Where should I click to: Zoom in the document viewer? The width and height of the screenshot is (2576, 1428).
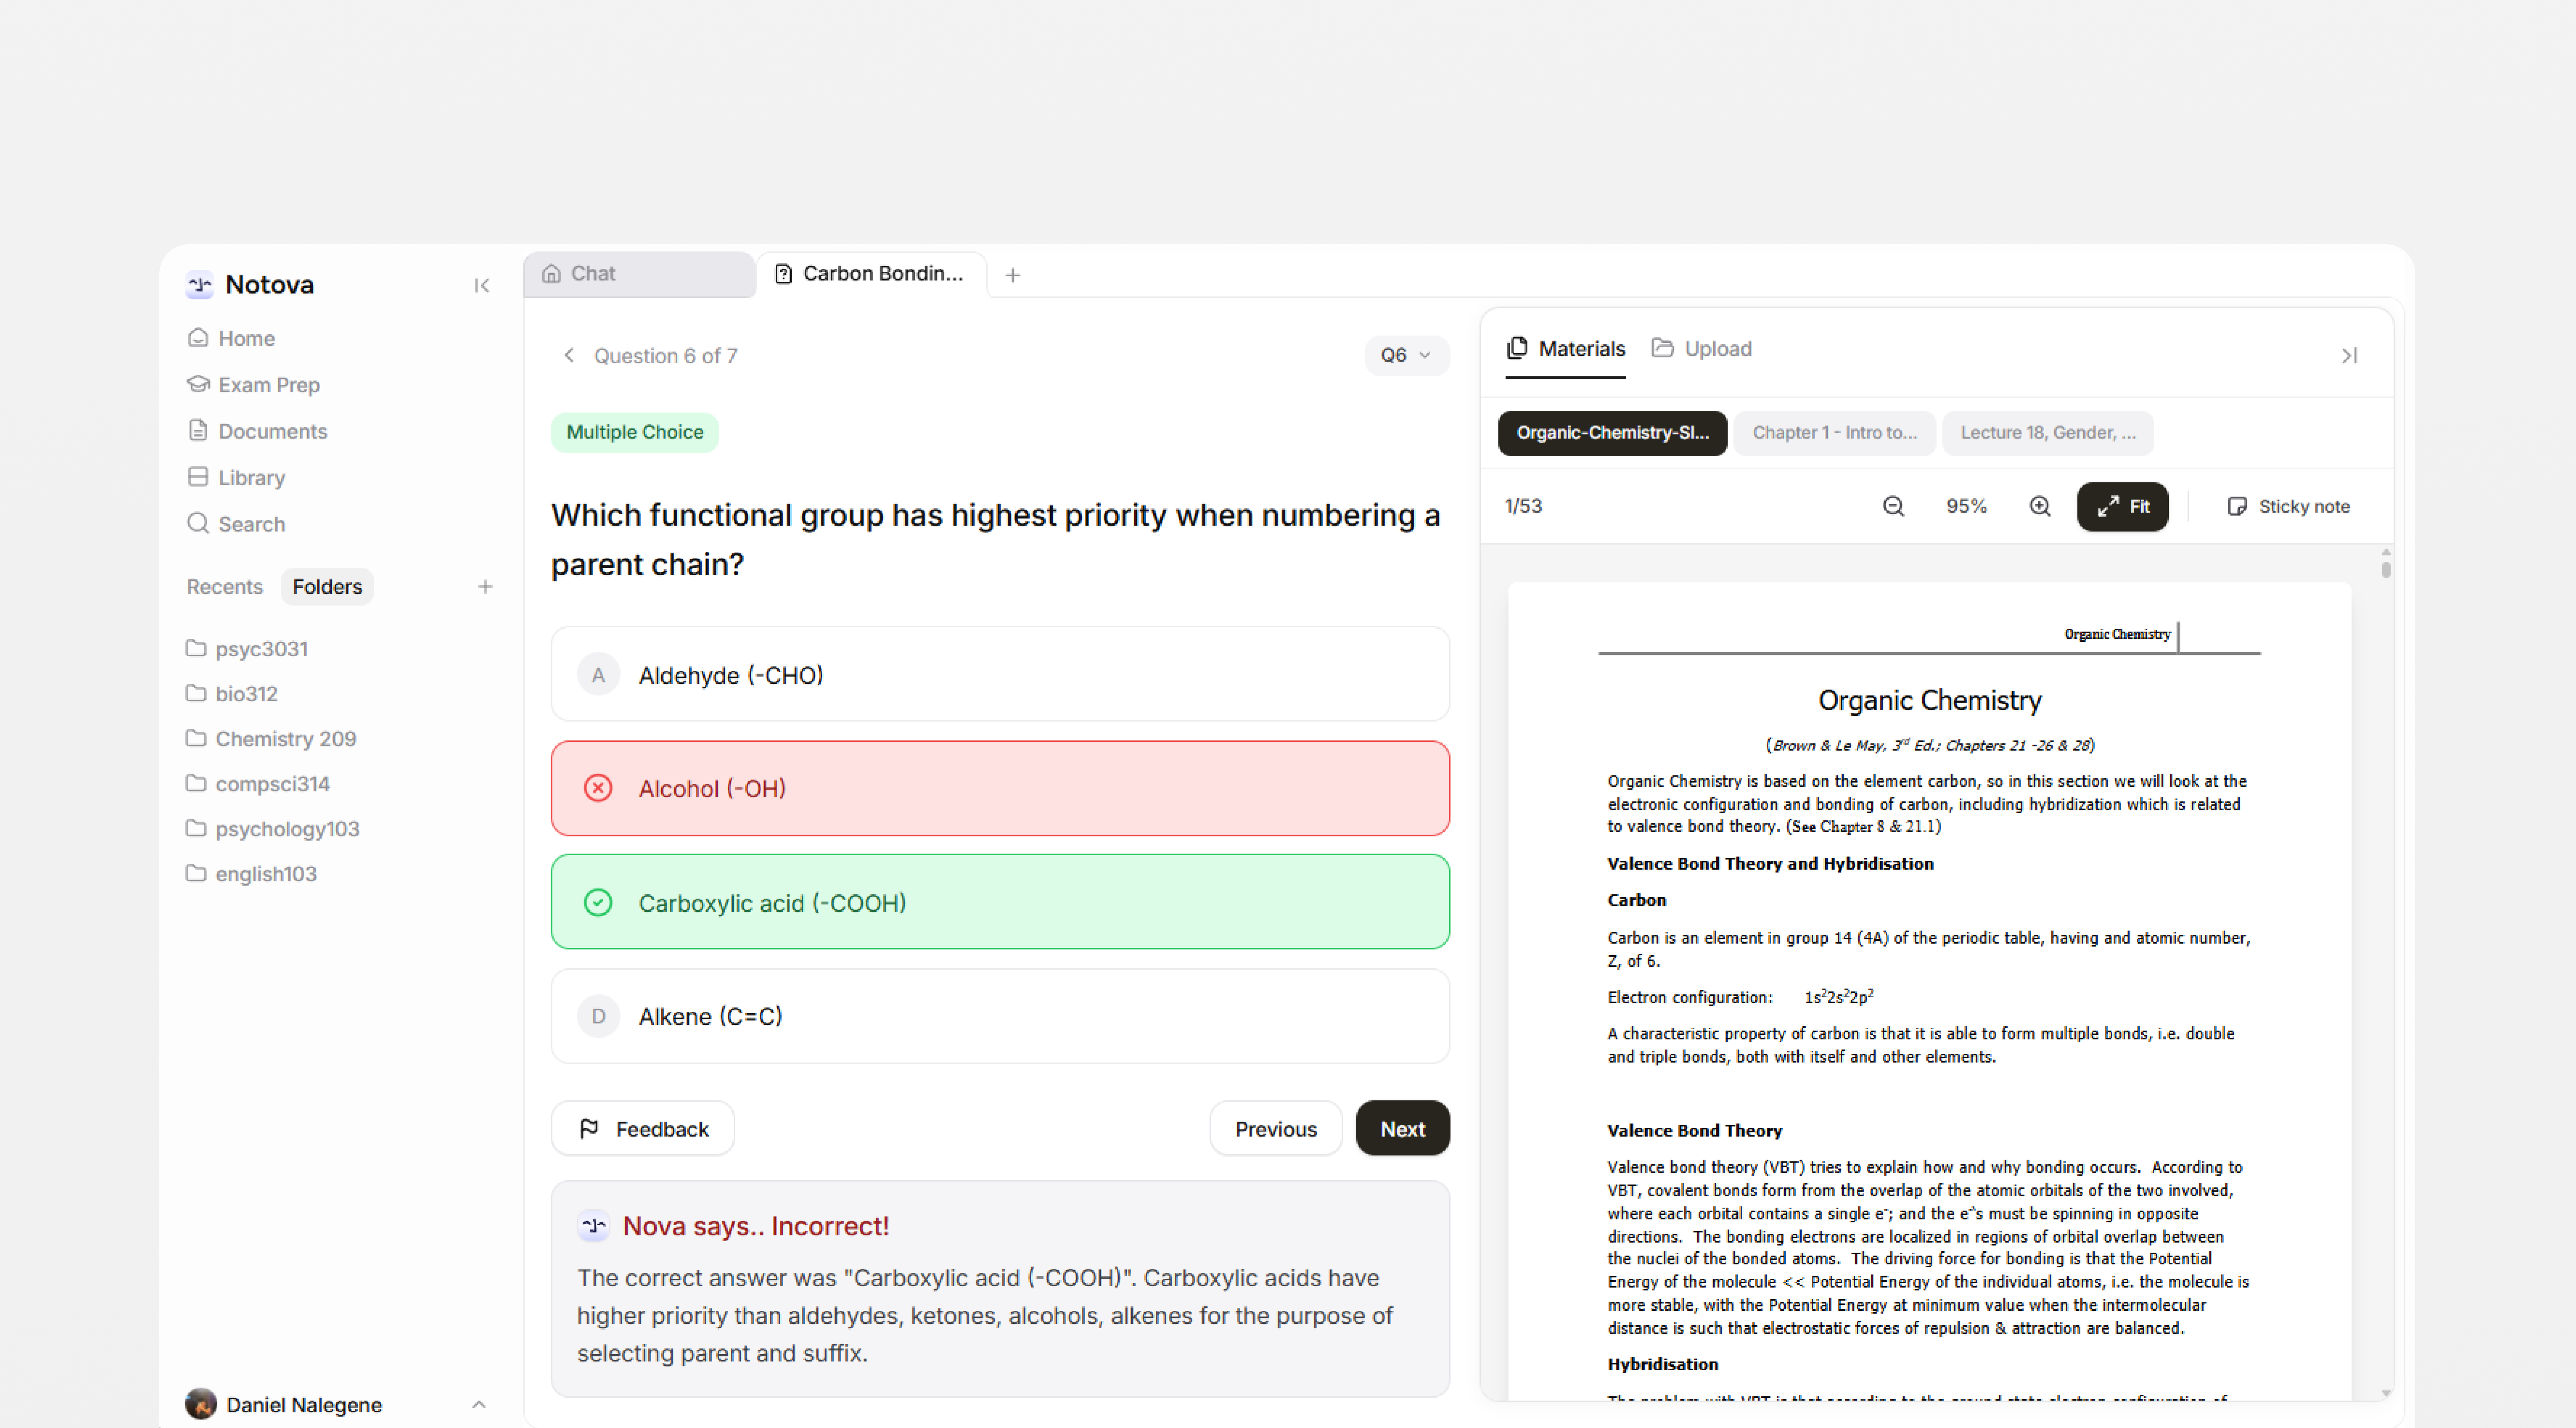pyautogui.click(x=2040, y=507)
